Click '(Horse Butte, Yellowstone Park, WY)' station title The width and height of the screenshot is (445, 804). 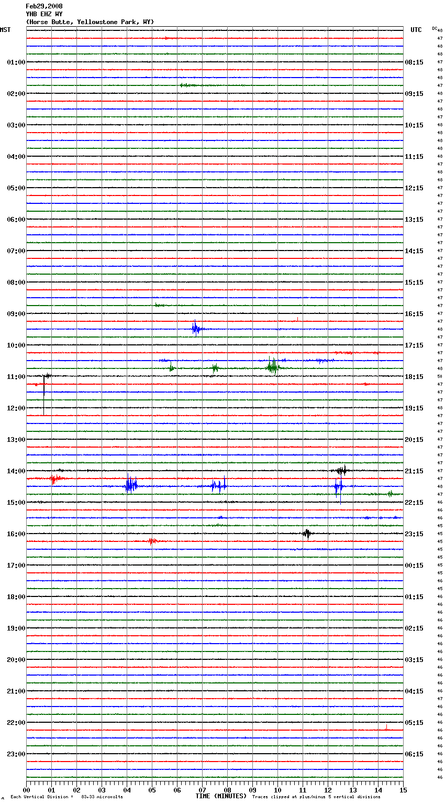click(x=90, y=22)
